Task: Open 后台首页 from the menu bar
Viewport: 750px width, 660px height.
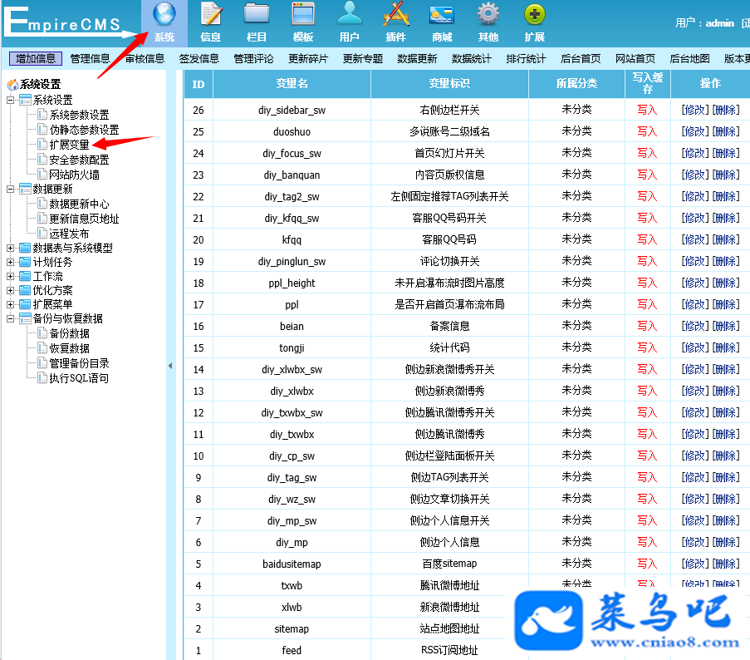Action: (x=581, y=58)
